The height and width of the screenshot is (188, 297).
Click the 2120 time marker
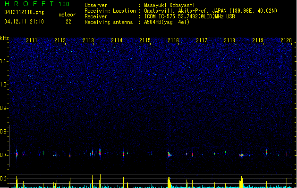(286, 40)
